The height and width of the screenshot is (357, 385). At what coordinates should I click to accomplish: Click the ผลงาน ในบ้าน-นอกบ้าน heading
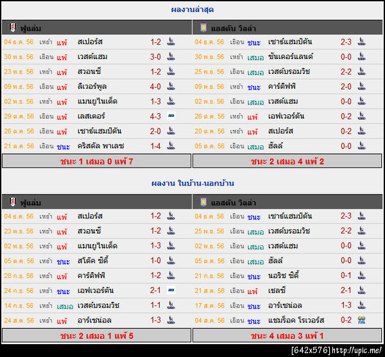point(193,183)
